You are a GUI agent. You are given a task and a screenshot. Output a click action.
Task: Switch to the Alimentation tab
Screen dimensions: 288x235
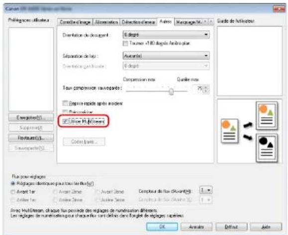tap(106, 22)
